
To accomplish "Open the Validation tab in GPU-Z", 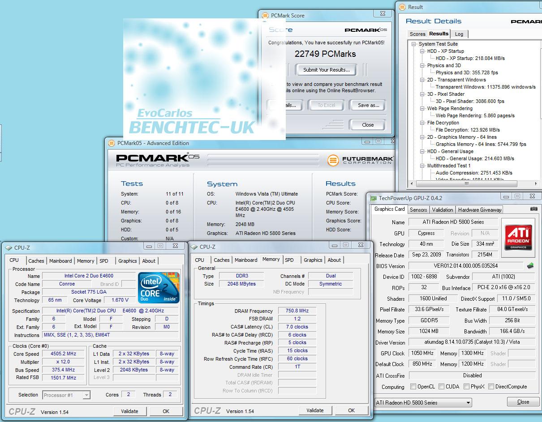I will pos(443,209).
